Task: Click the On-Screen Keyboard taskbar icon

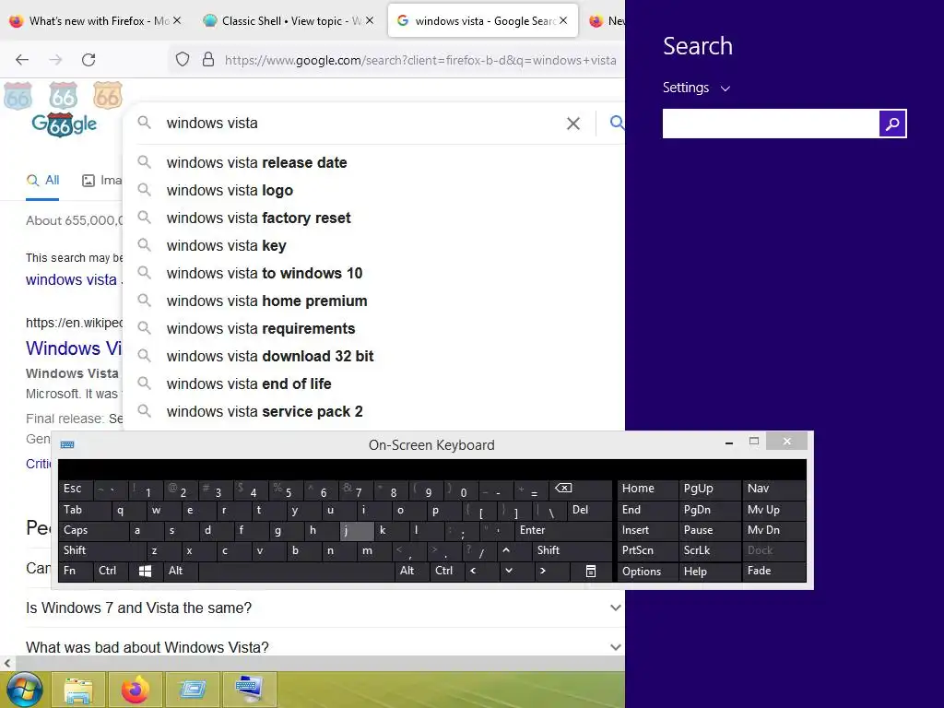Action: [x=249, y=690]
